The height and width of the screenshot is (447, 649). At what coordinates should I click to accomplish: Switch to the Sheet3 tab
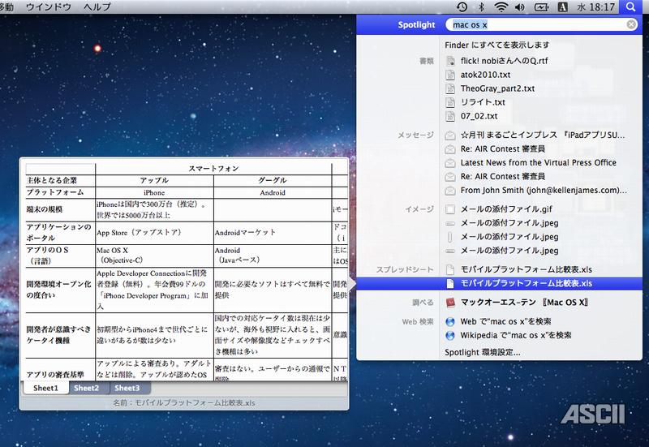pyautogui.click(x=127, y=388)
